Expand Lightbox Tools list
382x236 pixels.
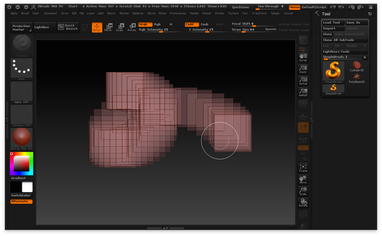[345, 52]
